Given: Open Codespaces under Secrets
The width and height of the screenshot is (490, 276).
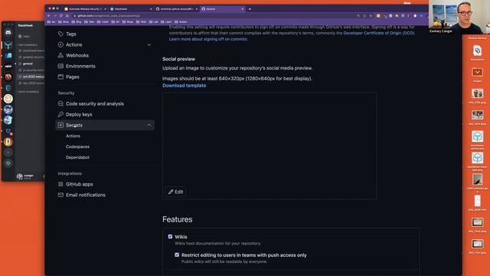Looking at the screenshot, I should click(77, 146).
